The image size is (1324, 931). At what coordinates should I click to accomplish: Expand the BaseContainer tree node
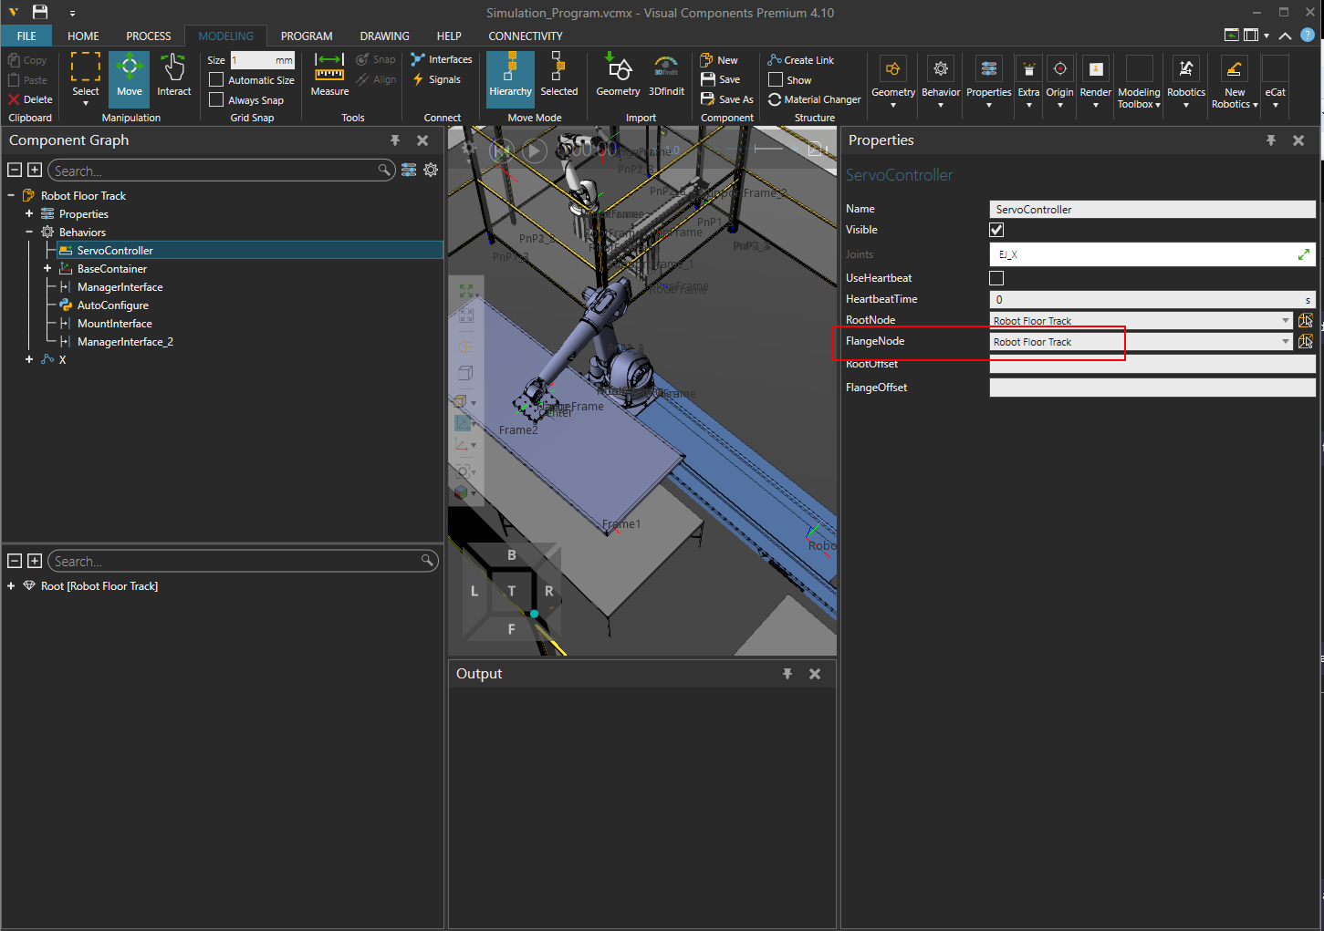47,269
